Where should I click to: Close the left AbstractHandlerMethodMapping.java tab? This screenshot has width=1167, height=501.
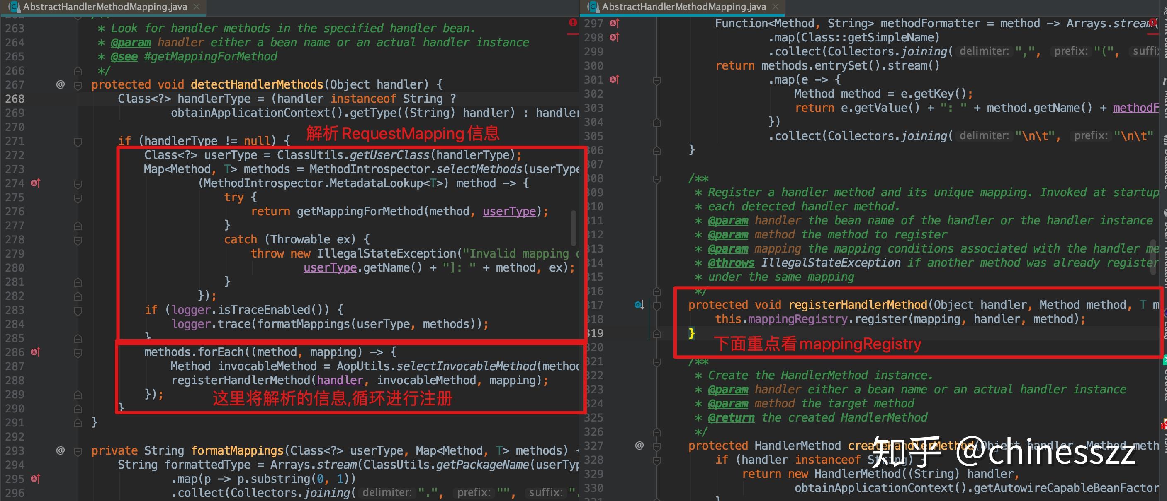click(x=197, y=7)
